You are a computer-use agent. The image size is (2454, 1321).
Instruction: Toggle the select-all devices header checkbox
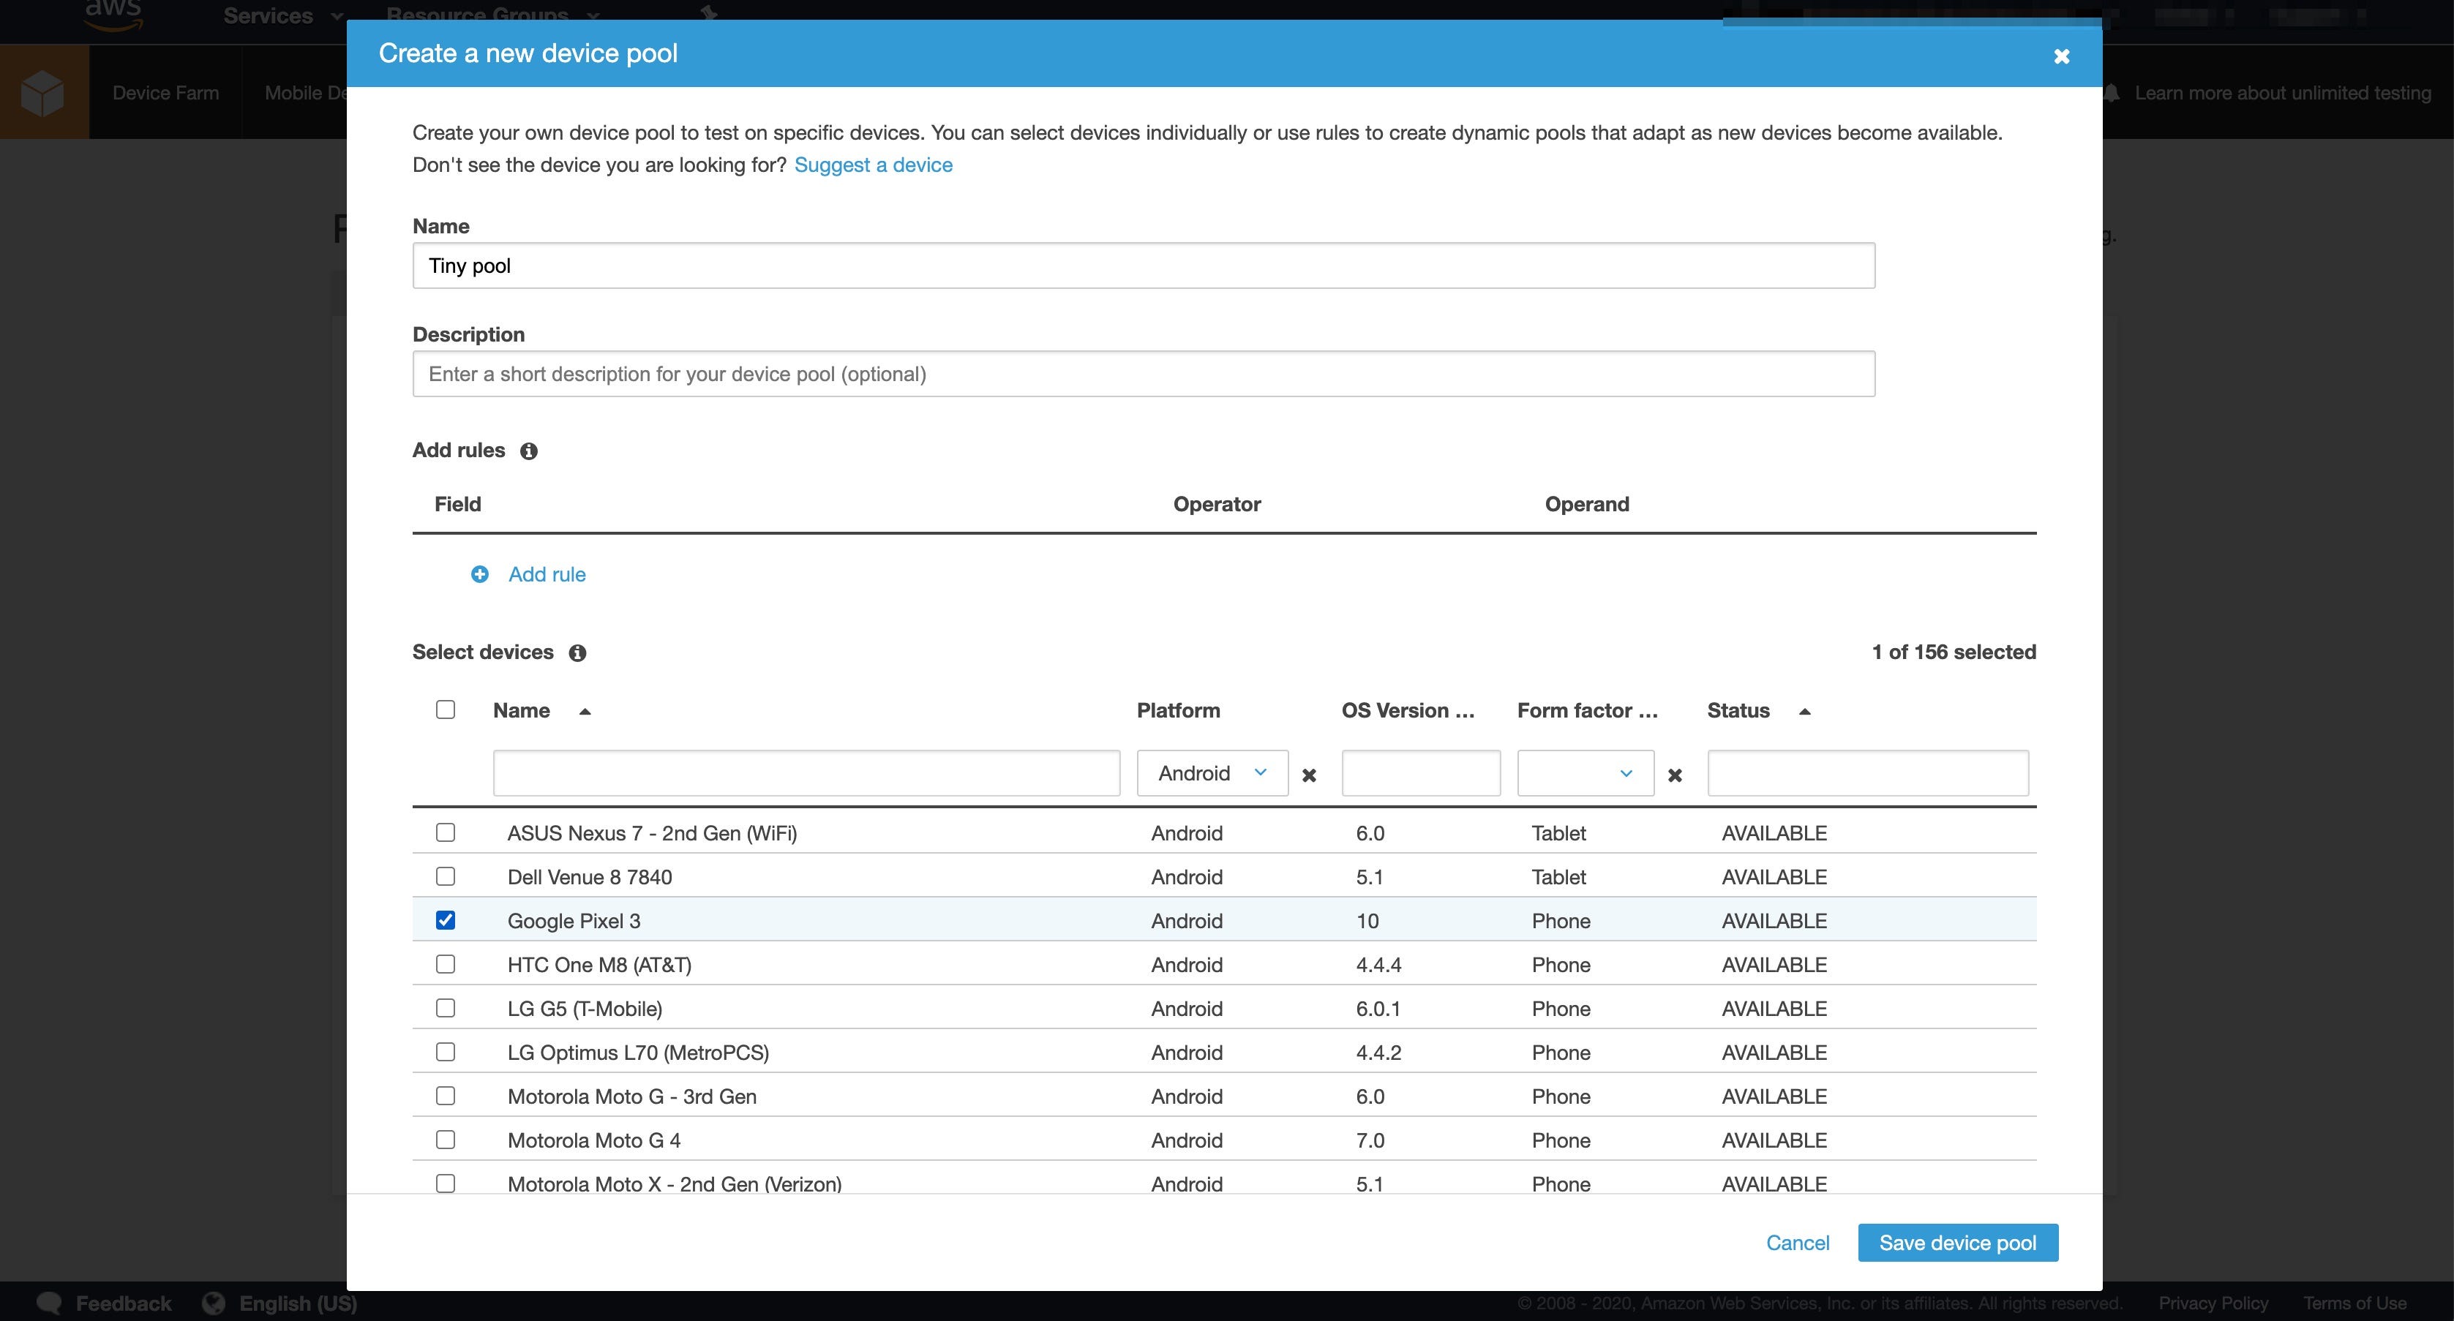(x=445, y=710)
